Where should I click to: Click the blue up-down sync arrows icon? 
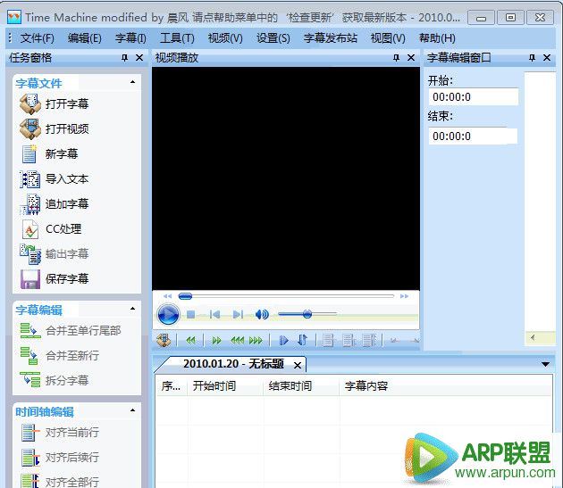[303, 340]
